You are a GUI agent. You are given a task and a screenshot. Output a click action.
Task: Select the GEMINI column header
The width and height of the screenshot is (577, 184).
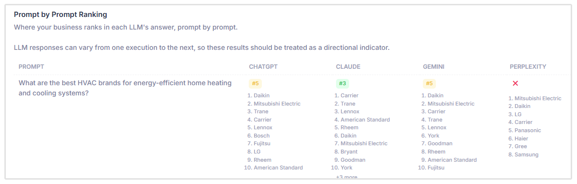[434, 67]
